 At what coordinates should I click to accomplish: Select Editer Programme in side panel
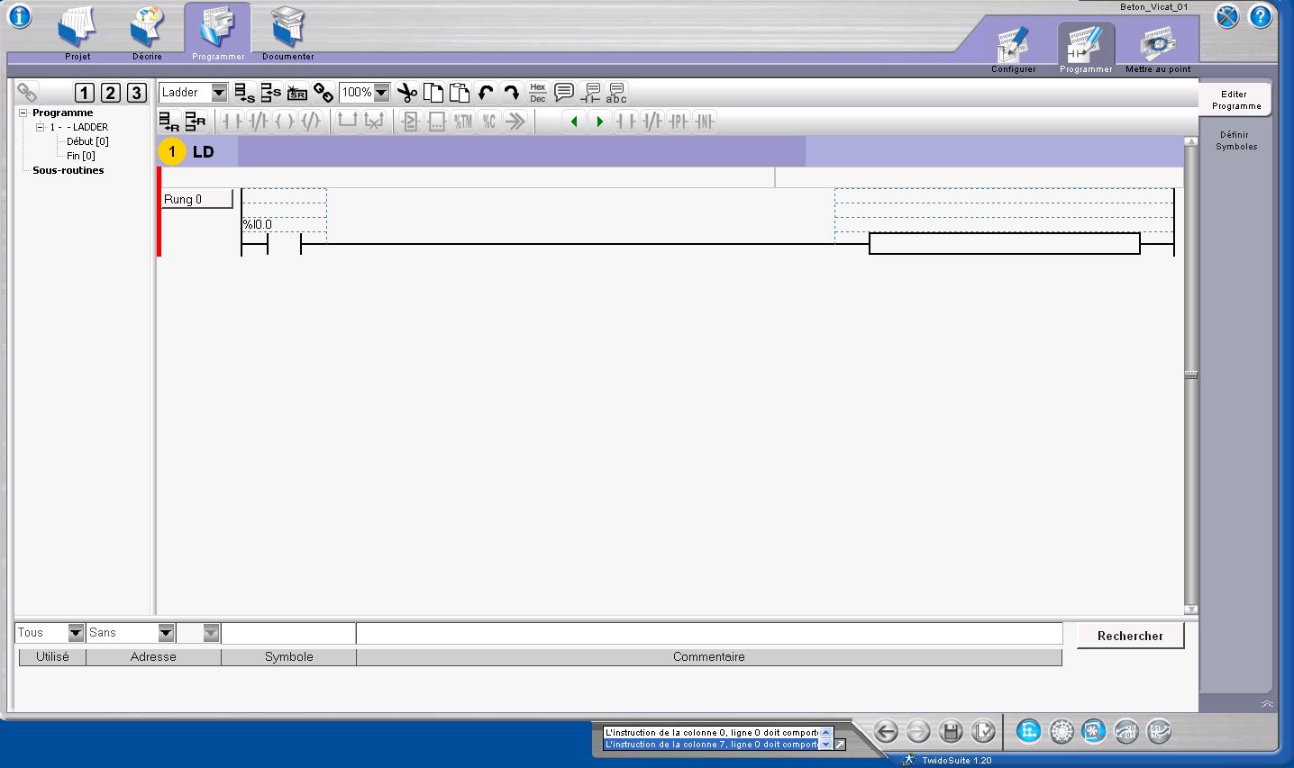(x=1235, y=100)
